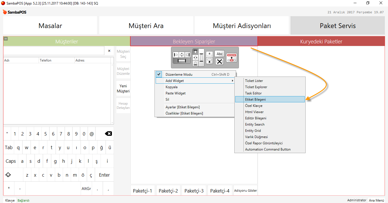Toggle the Düzenleme Modu checkmark

coord(159,75)
